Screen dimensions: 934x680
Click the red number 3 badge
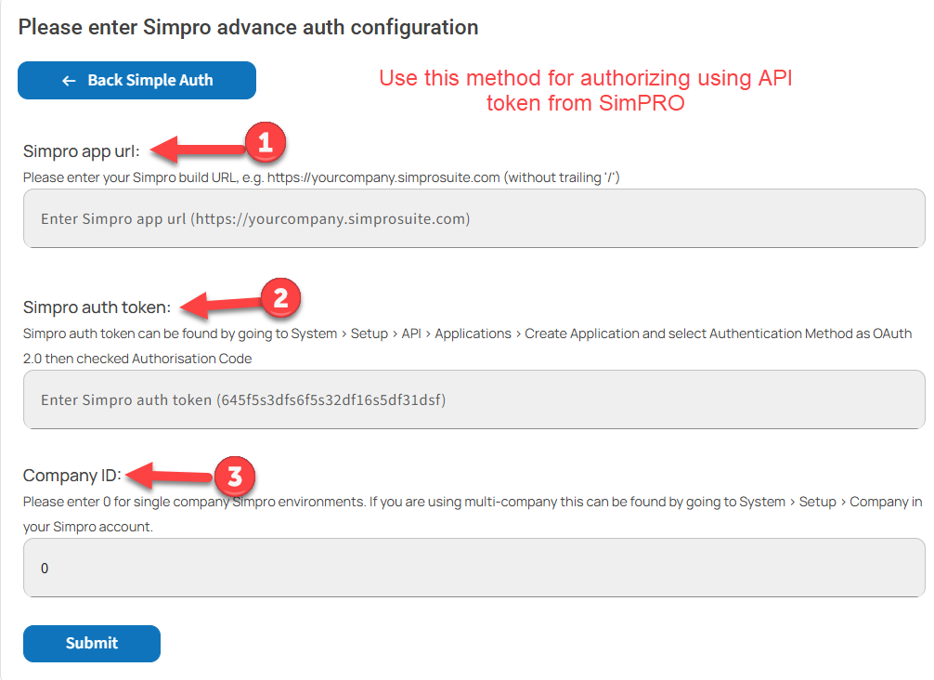[x=234, y=477]
